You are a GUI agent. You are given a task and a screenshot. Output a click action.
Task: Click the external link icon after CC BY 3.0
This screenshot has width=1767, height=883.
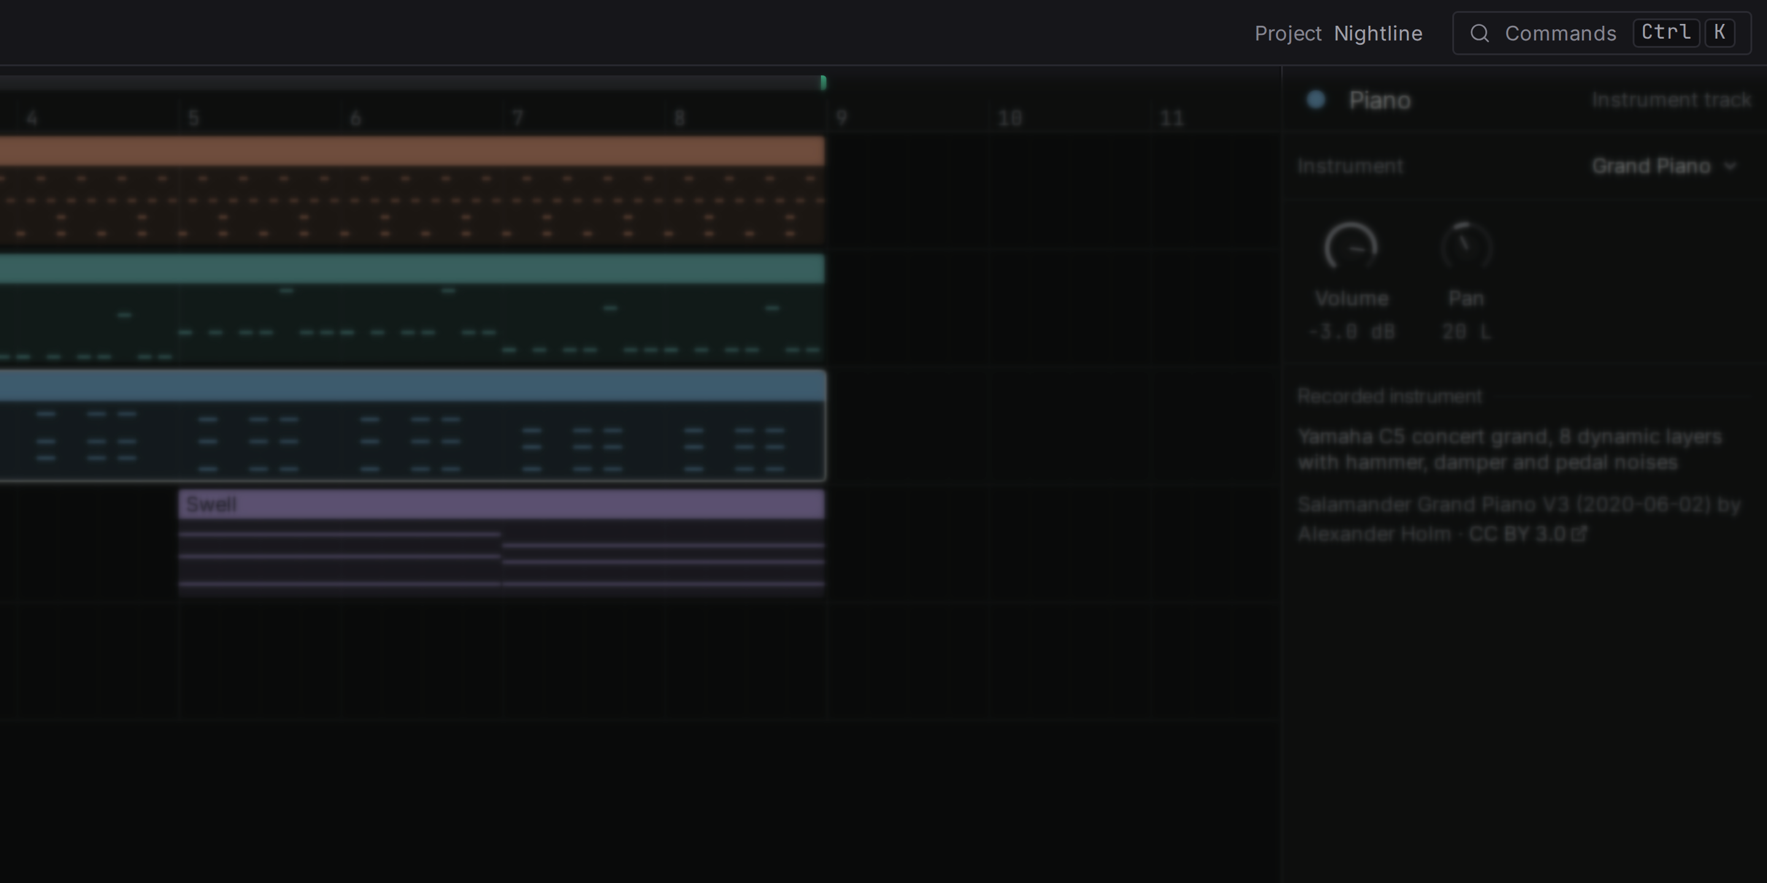(1579, 533)
